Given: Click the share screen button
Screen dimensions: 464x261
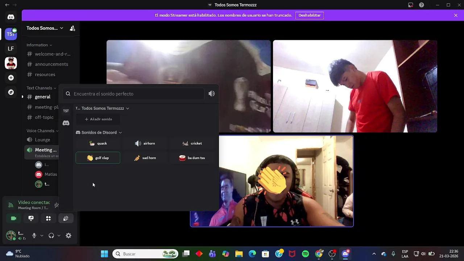Looking at the screenshot, I should click(31, 218).
